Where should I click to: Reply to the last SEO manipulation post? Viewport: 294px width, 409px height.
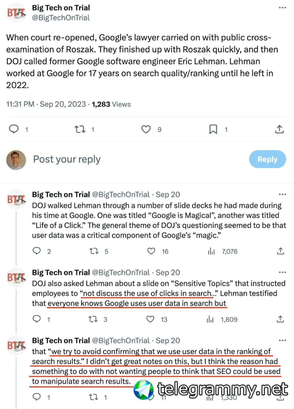[37, 397]
